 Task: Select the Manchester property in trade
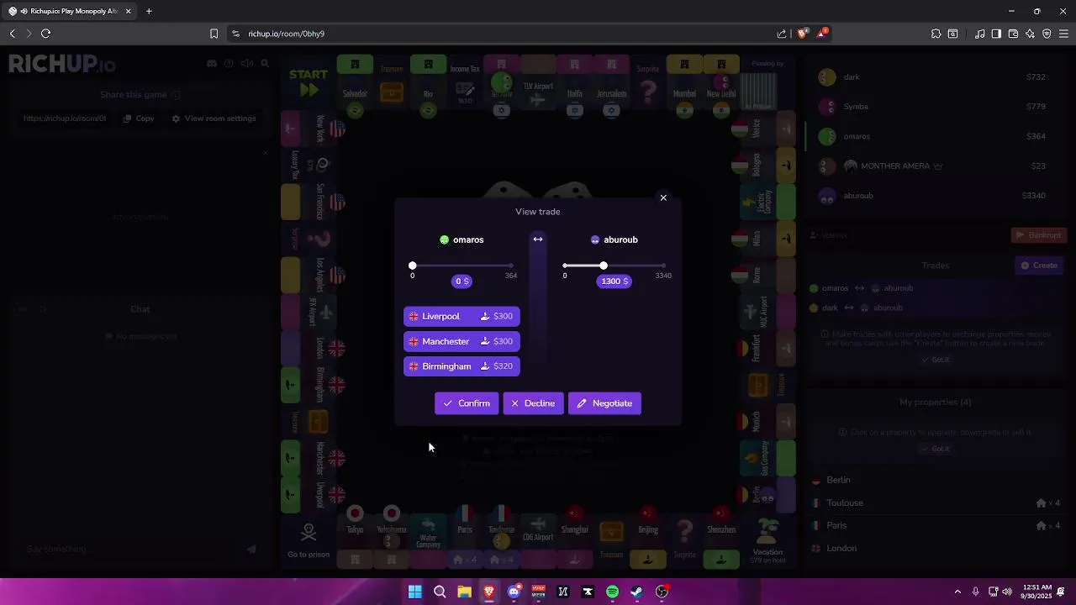tap(462, 341)
